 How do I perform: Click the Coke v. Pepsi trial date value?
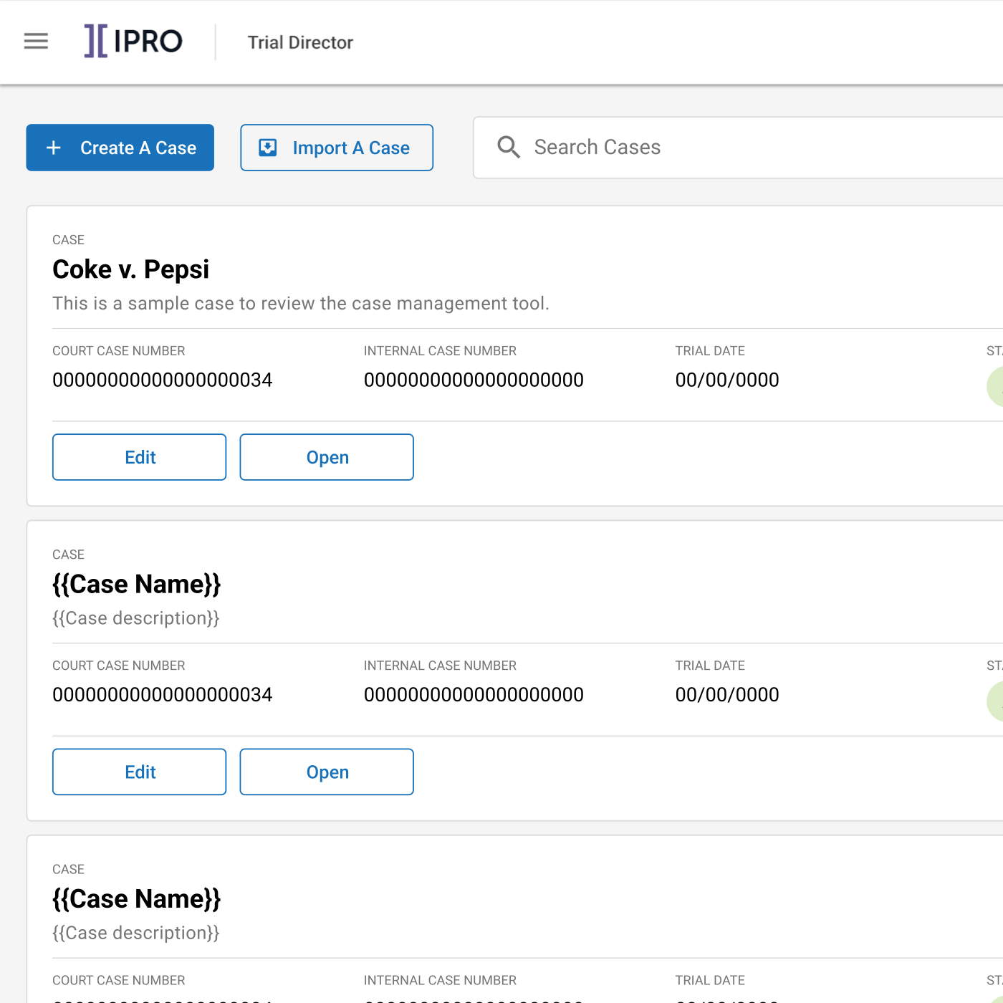(727, 380)
